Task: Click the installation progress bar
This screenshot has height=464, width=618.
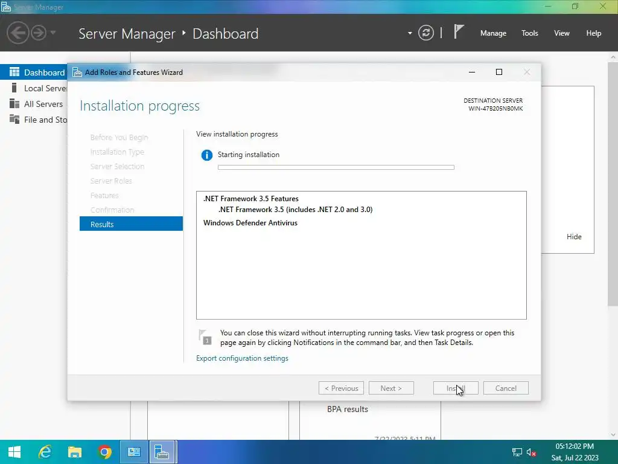Action: 336,167
